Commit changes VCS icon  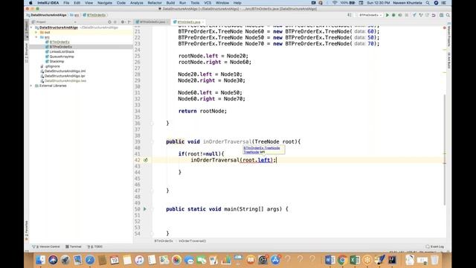click(420, 15)
